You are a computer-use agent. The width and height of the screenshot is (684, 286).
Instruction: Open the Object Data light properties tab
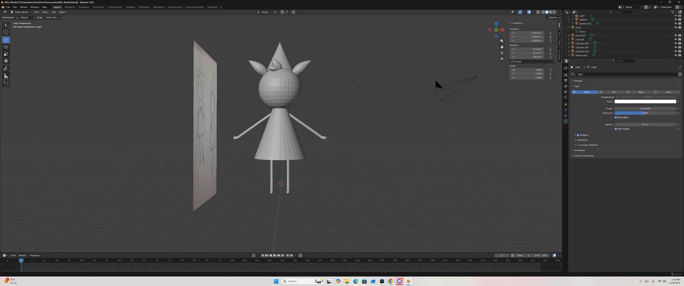tap(565, 121)
